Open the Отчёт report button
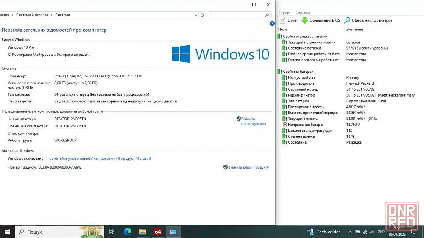Screen dimensions: 424x238 [289, 20]
